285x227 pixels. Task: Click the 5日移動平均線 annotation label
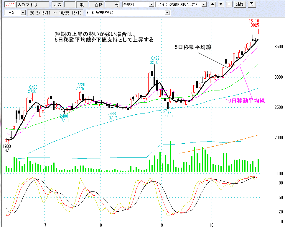193,47
